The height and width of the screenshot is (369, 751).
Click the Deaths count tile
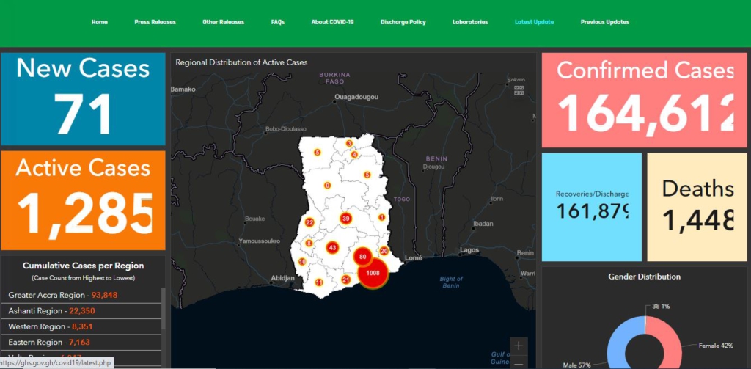(x=697, y=207)
